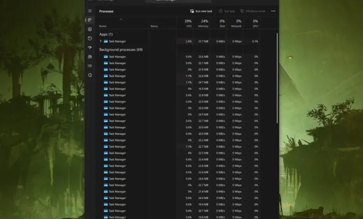Click the End task button

(227, 11)
